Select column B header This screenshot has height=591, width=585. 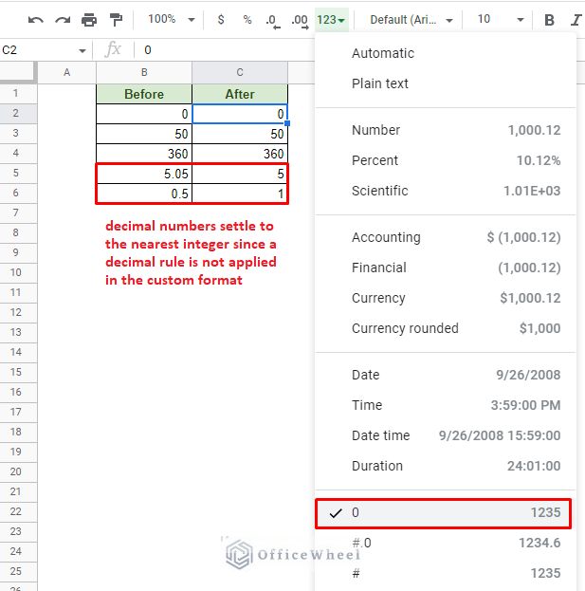point(144,72)
